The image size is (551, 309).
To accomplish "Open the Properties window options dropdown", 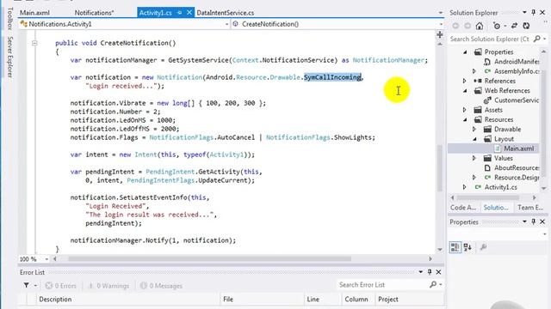I will point(524,221).
